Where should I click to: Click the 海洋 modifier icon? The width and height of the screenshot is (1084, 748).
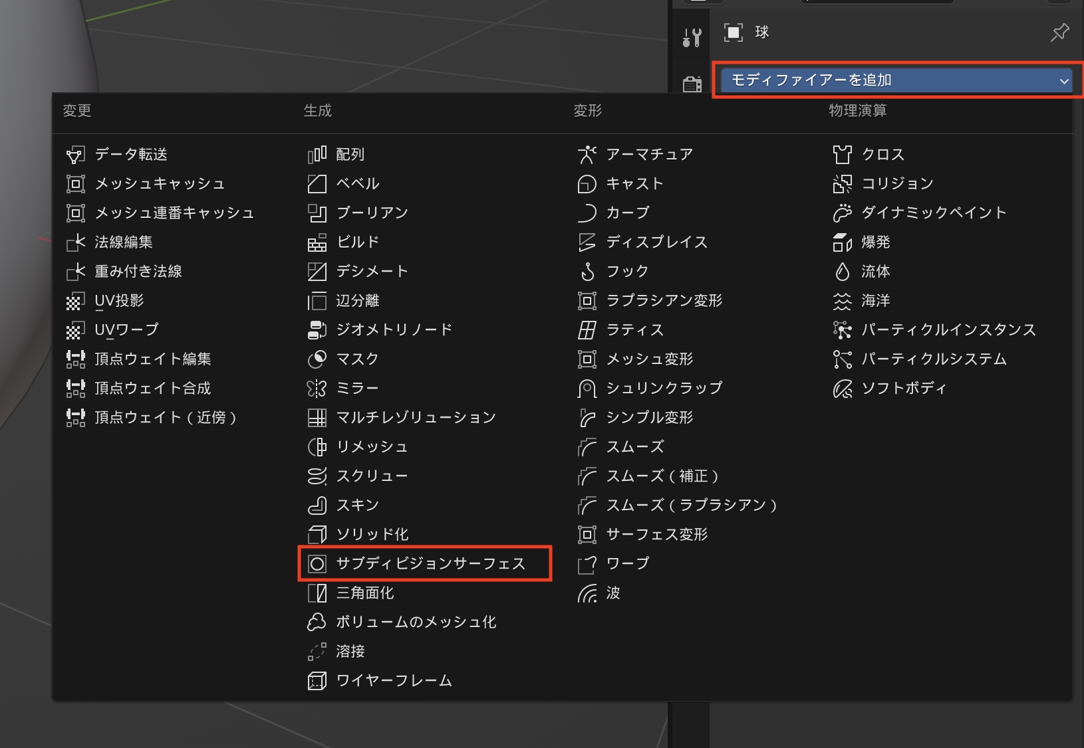[x=842, y=301]
